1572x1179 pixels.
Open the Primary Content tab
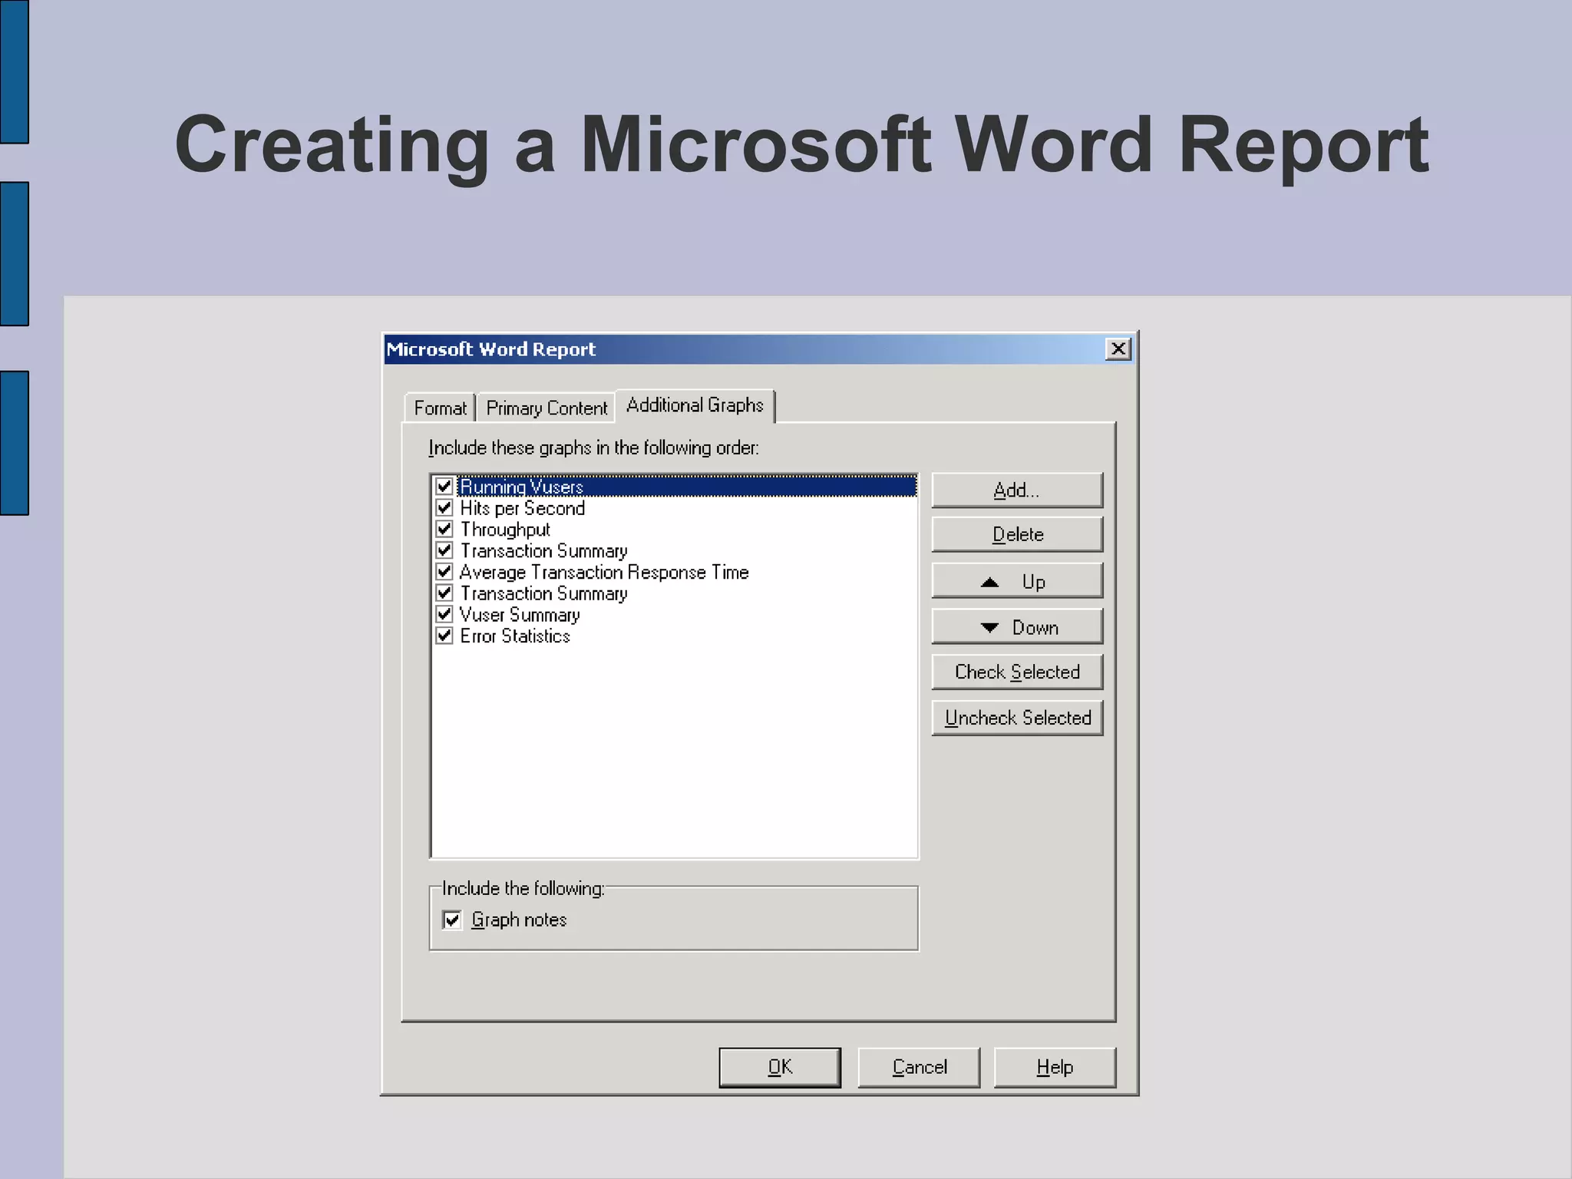pyautogui.click(x=546, y=408)
